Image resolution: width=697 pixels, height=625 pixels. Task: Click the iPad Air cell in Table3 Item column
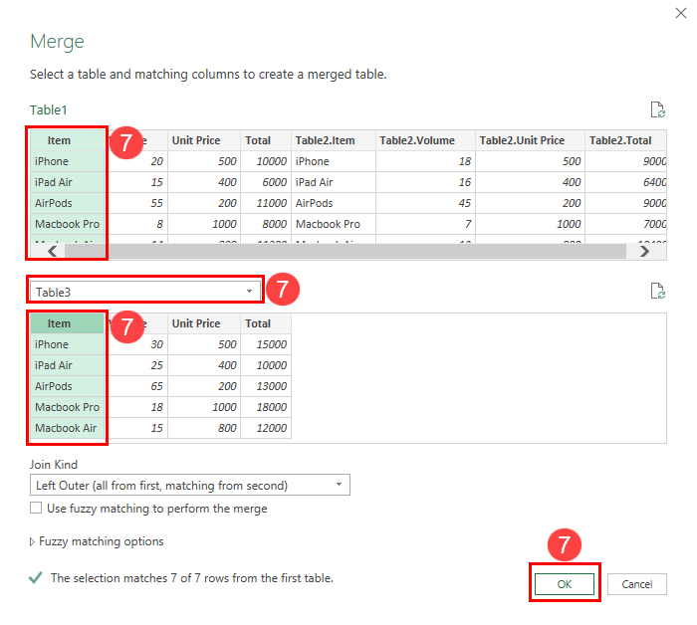tap(67, 365)
